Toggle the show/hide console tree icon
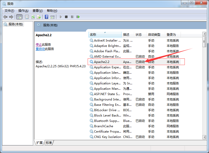Viewport: 209px width, 153px height. pyautogui.click(x=19, y=17)
